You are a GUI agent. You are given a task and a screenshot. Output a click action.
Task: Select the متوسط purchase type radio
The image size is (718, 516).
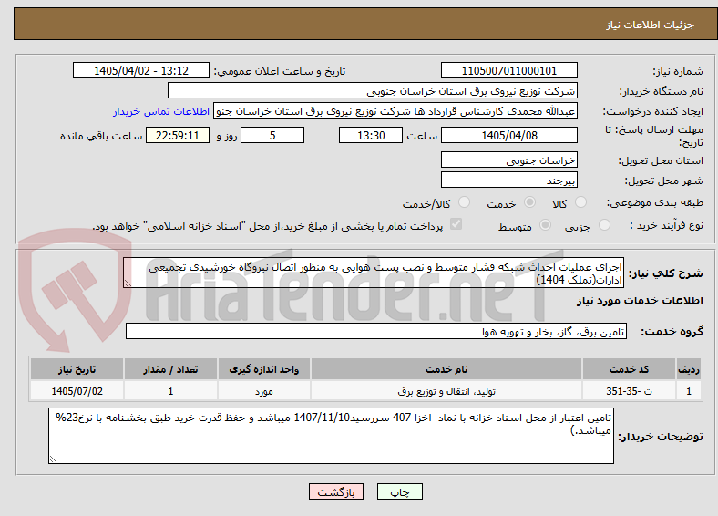pyautogui.click(x=546, y=224)
